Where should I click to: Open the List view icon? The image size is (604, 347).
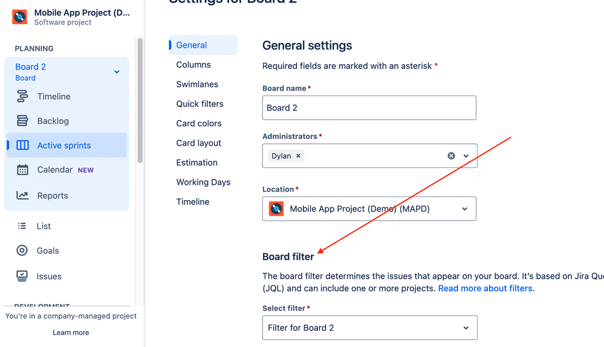tap(22, 226)
